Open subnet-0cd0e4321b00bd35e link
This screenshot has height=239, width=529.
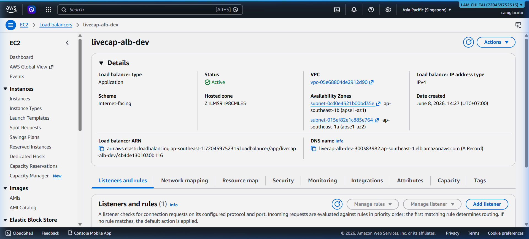[342, 103]
